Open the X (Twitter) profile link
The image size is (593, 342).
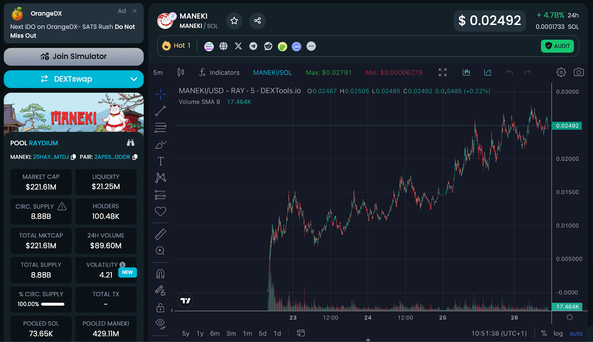[238, 46]
